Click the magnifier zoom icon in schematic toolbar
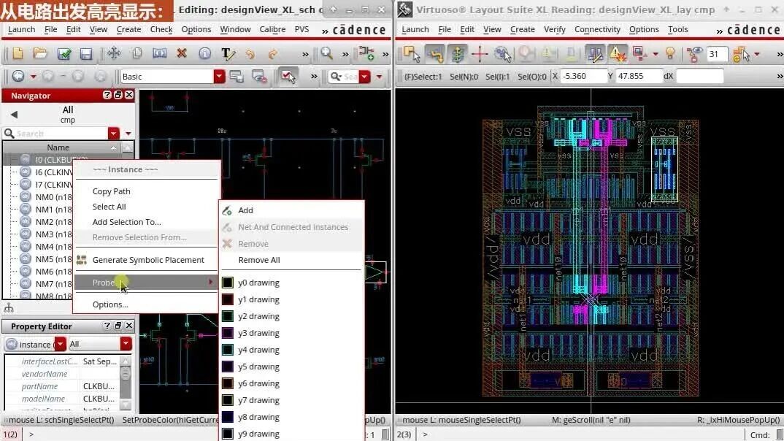784x441 pixels. tap(326, 53)
